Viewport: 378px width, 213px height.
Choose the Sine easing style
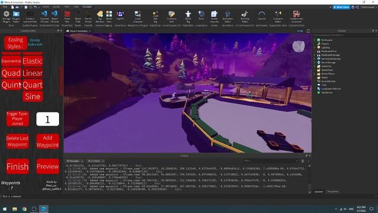point(32,96)
